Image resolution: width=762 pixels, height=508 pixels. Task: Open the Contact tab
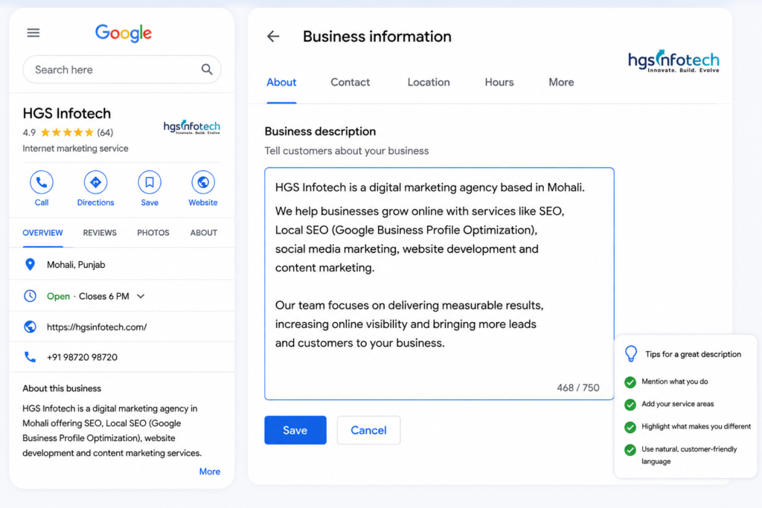[350, 82]
